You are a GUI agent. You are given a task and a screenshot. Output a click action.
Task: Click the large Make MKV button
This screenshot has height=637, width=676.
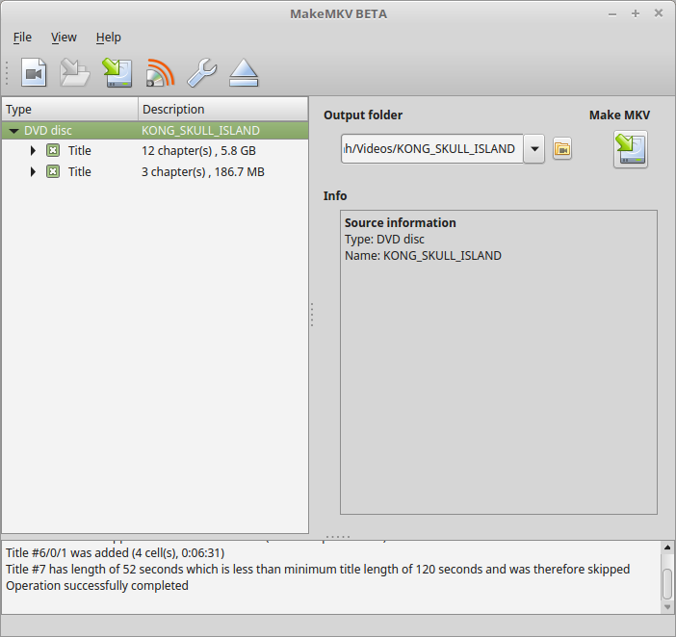631,149
